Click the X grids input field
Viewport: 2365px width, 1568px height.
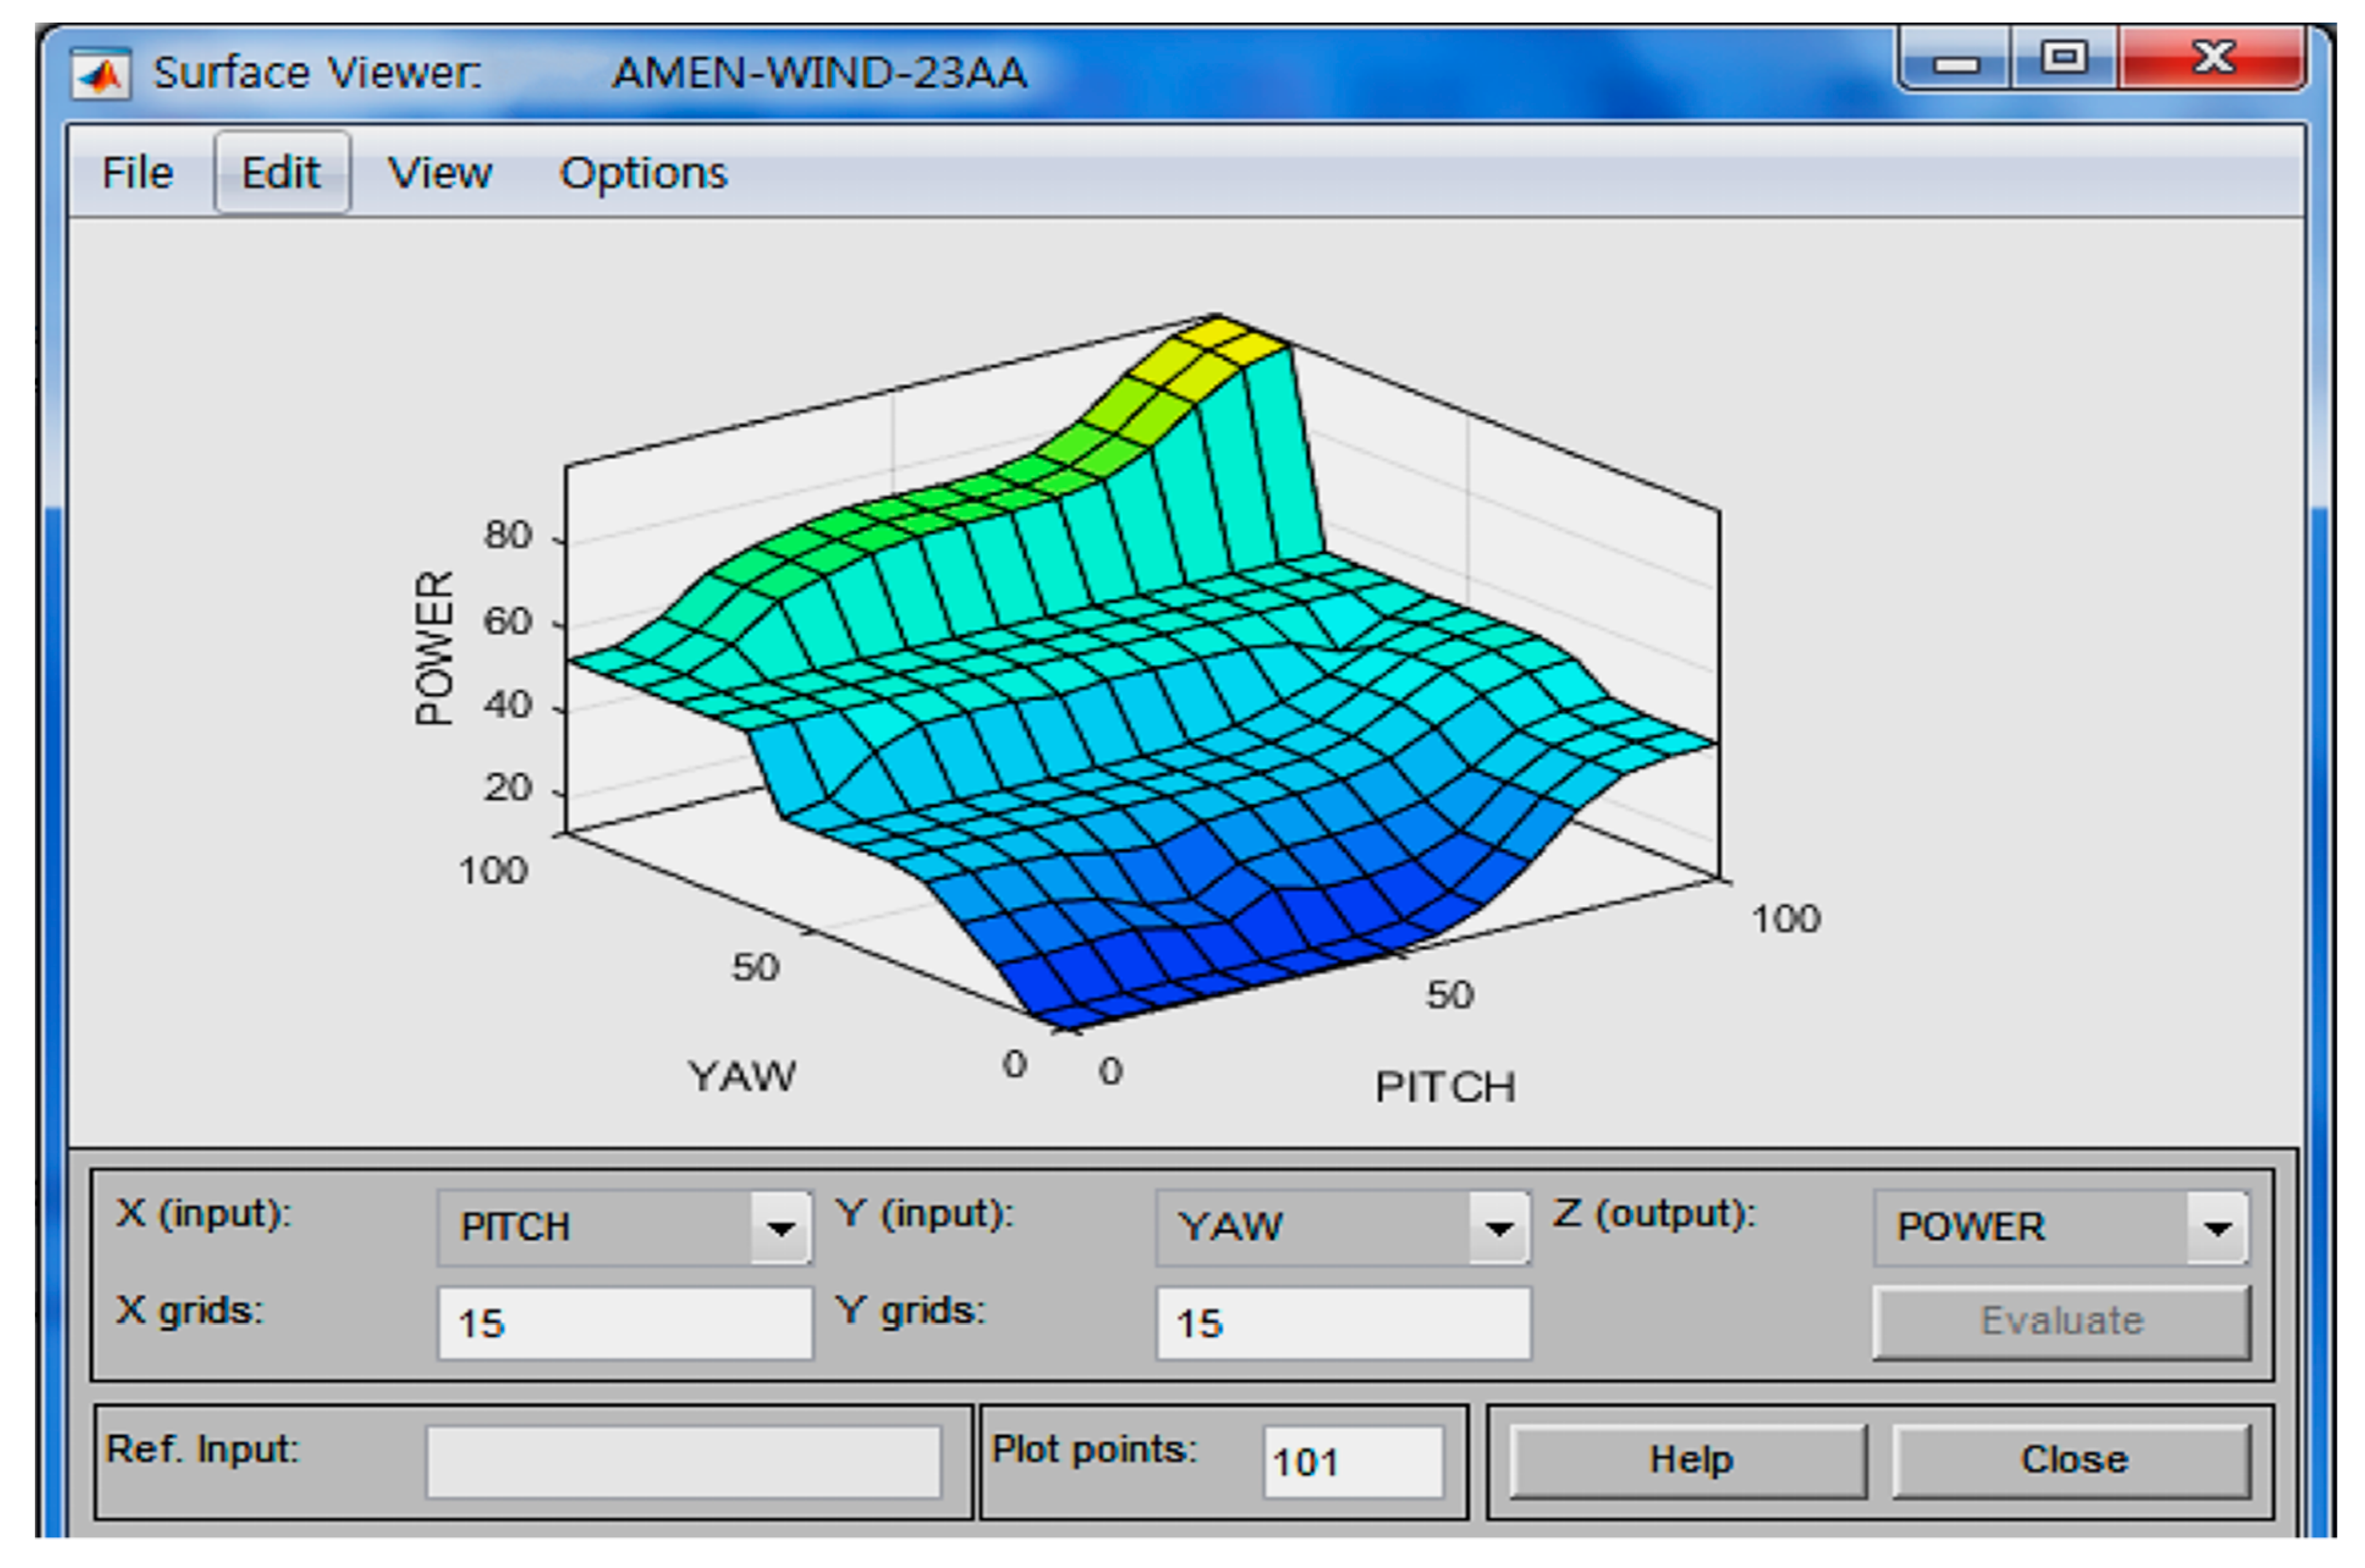click(625, 1323)
